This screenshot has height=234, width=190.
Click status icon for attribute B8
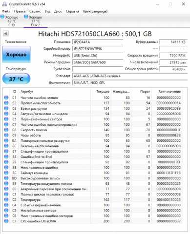coord(6,156)
